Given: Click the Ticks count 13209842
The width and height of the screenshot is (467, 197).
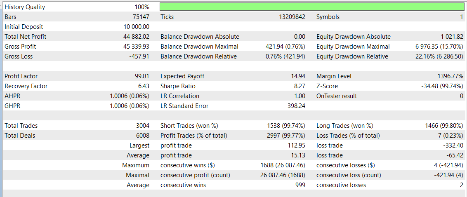Looking at the screenshot, I should (292, 17).
